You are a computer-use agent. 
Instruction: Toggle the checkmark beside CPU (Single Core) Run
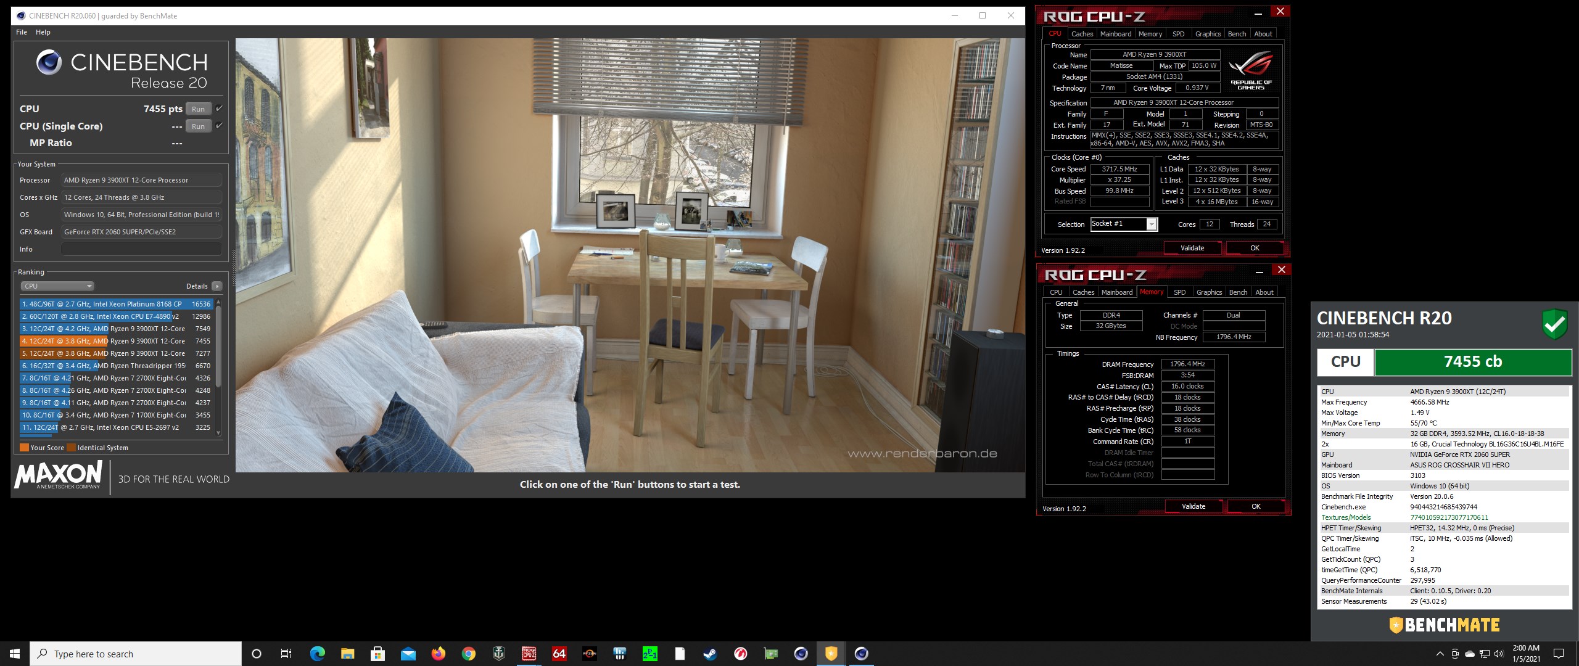click(219, 126)
